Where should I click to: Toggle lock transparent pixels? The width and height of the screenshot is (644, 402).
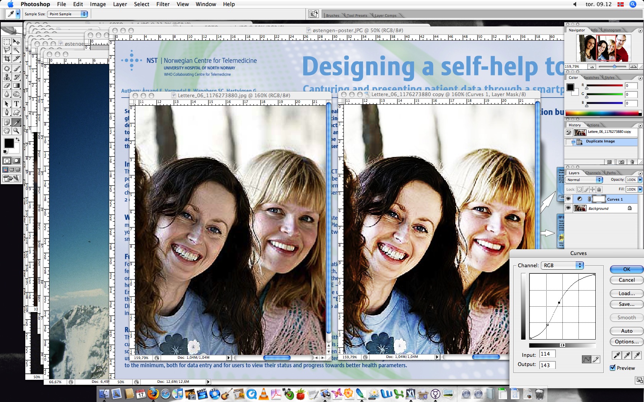(x=579, y=190)
